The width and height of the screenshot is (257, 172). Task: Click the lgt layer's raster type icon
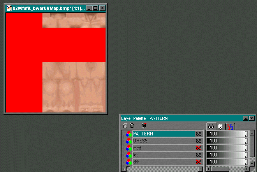tap(128, 155)
